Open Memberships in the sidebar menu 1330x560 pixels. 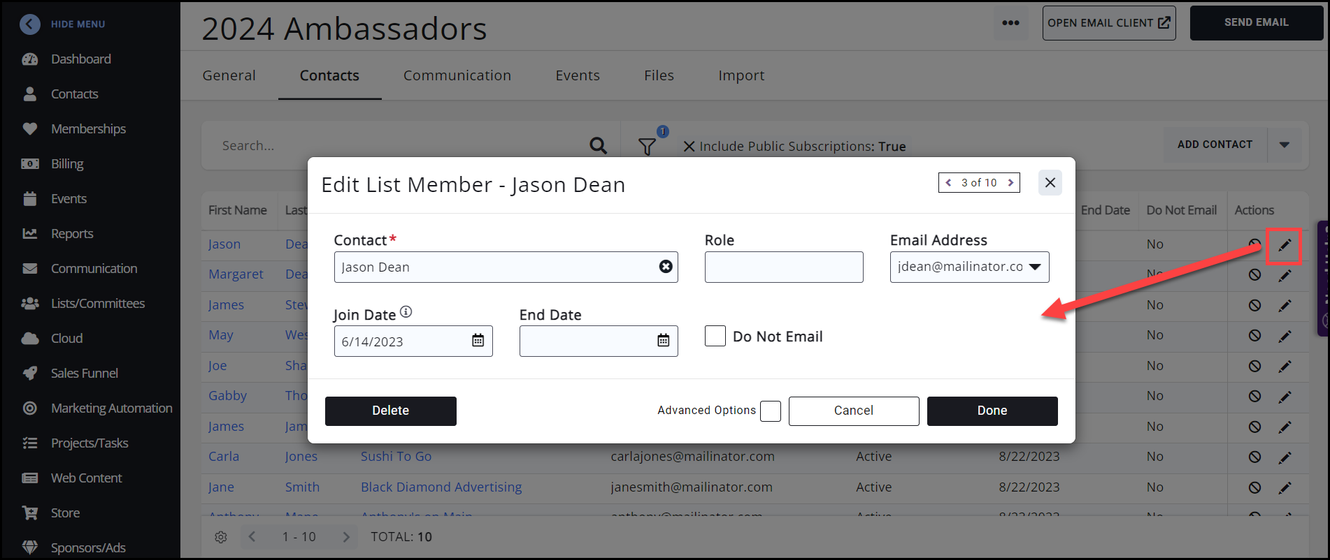[88, 129]
